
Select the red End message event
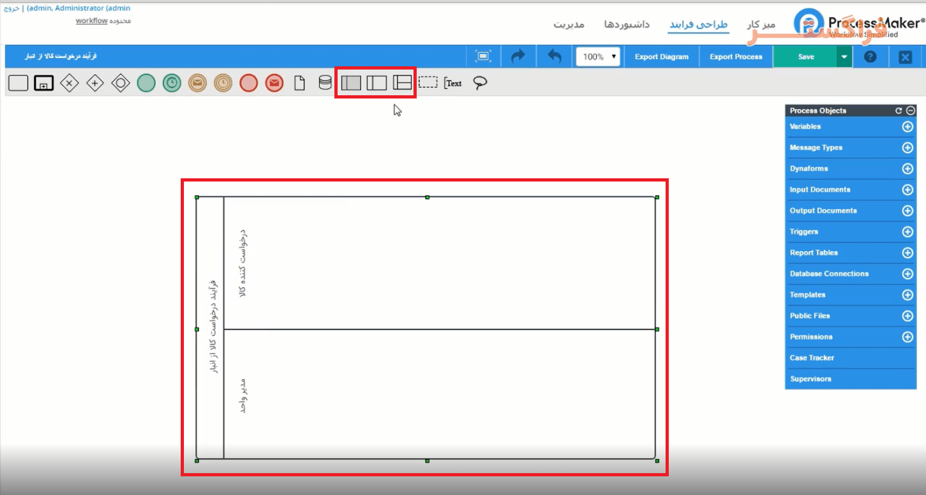[275, 83]
